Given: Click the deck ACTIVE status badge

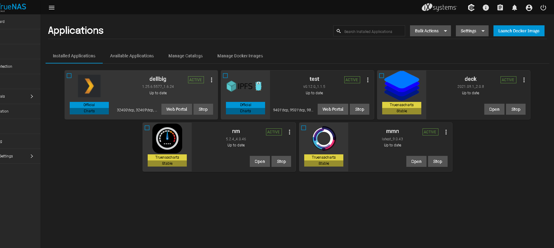Looking at the screenshot, I should (x=508, y=80).
